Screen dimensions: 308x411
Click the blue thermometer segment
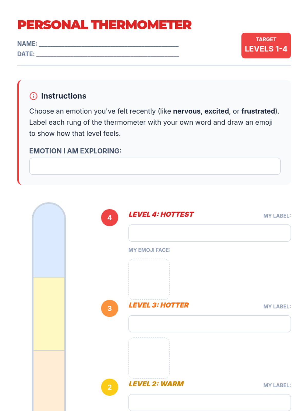click(x=49, y=244)
